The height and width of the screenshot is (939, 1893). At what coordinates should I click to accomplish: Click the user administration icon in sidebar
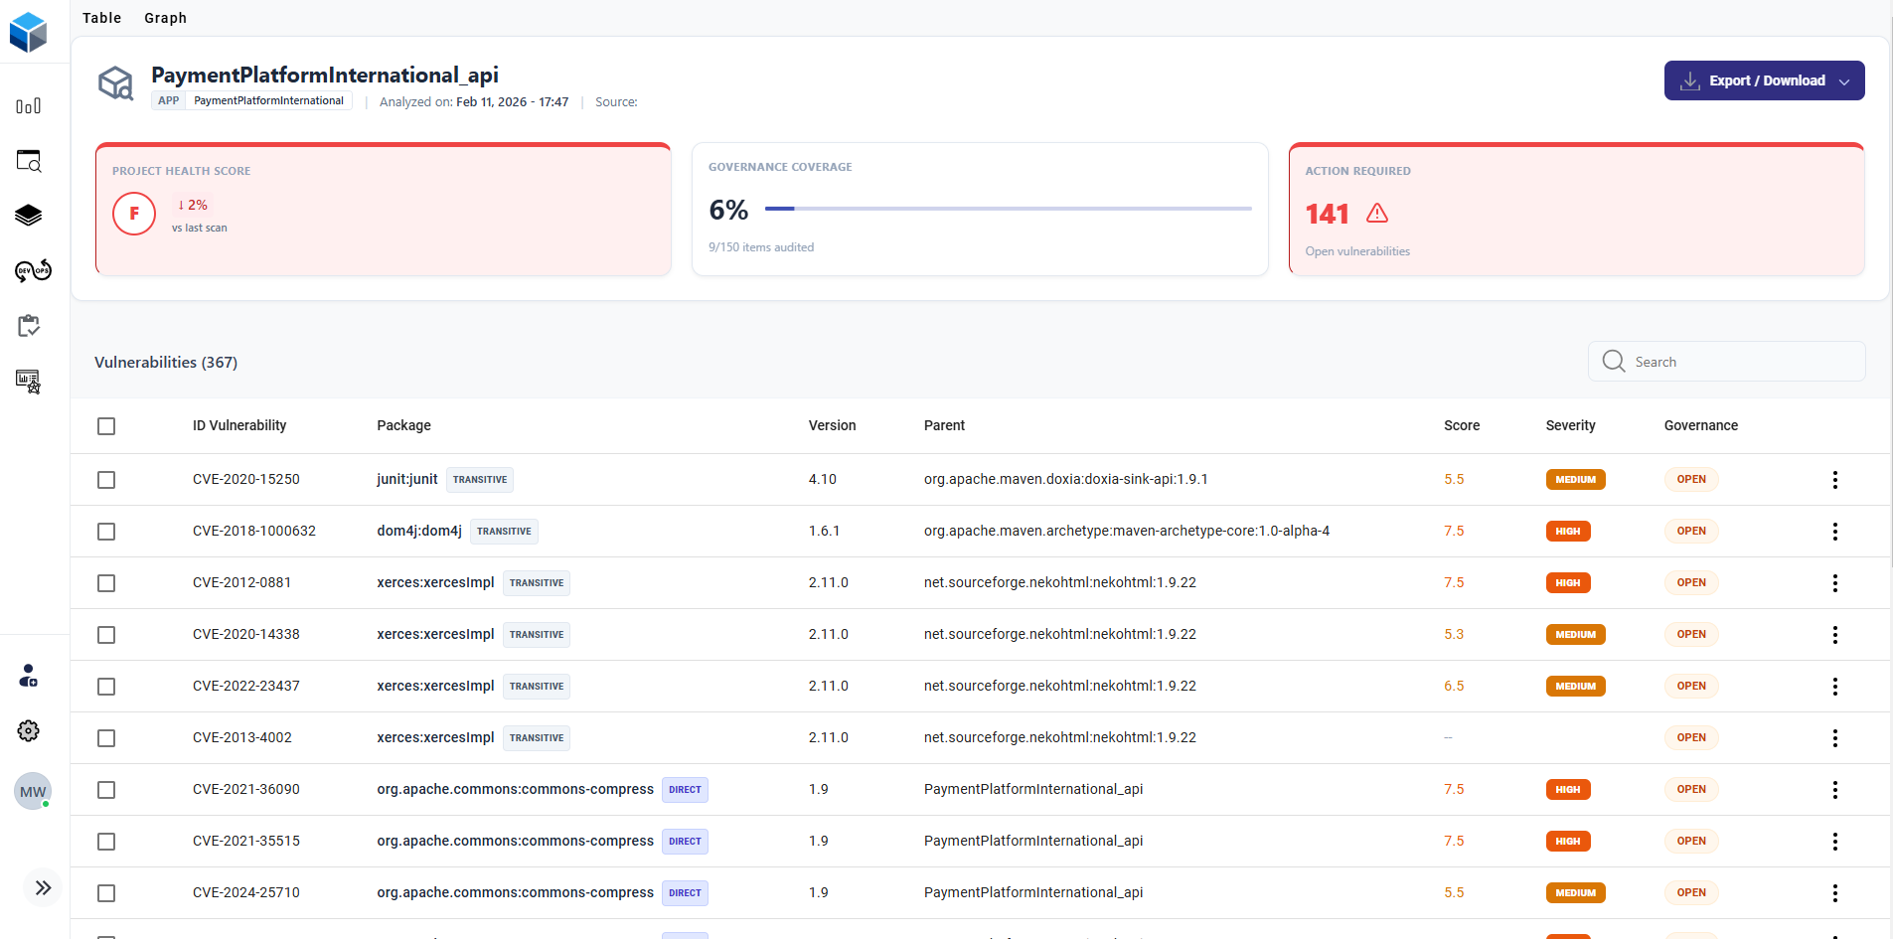[x=29, y=677]
